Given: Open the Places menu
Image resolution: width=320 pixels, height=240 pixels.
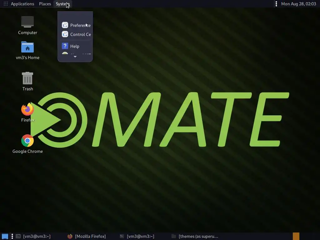Looking at the screenshot, I should (x=45, y=4).
